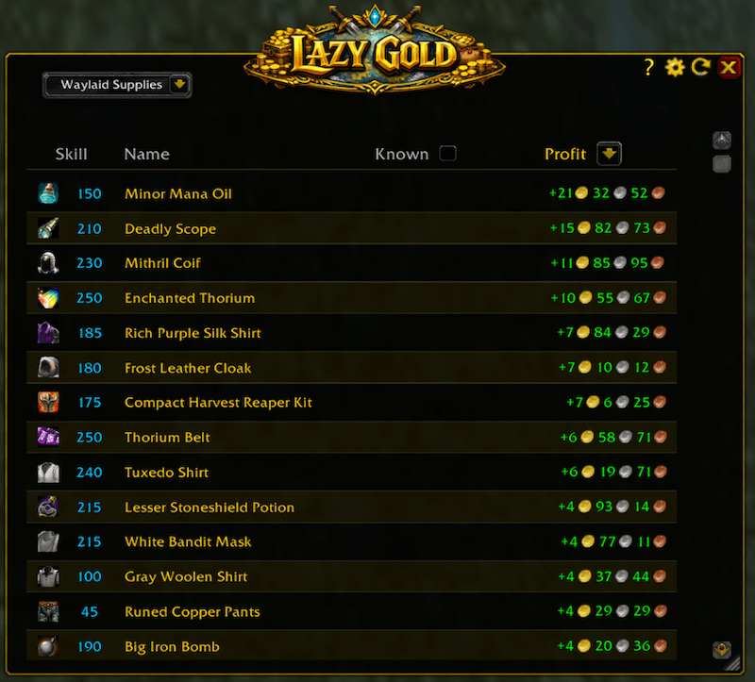This screenshot has width=755, height=682.
Task: Select the Tuxedo Shirt name
Action: pos(167,473)
